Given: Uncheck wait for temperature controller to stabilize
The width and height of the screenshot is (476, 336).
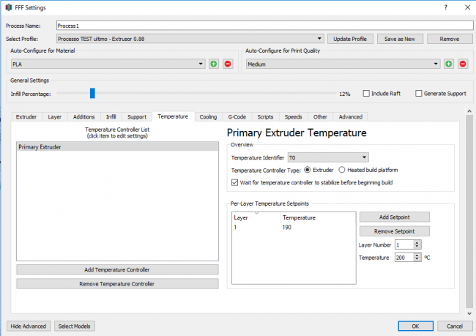Looking at the screenshot, I should (x=235, y=182).
